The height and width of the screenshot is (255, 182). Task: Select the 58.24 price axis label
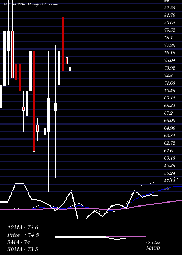click(x=170, y=173)
